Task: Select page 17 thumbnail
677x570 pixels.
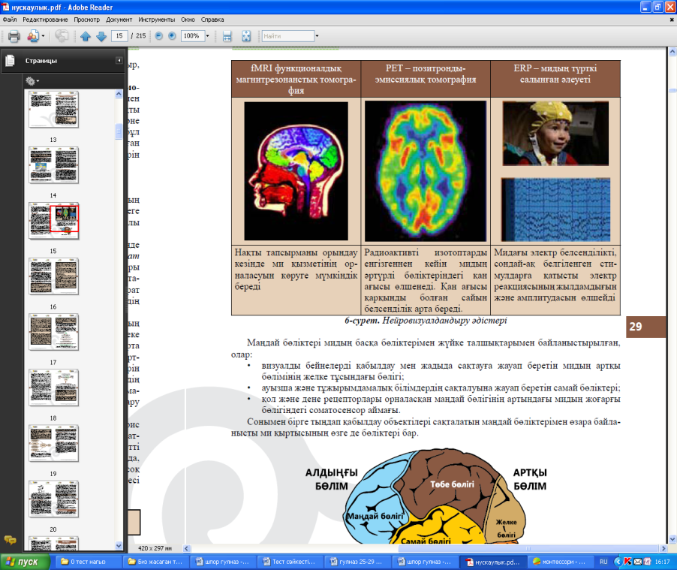Action: pyautogui.click(x=53, y=333)
